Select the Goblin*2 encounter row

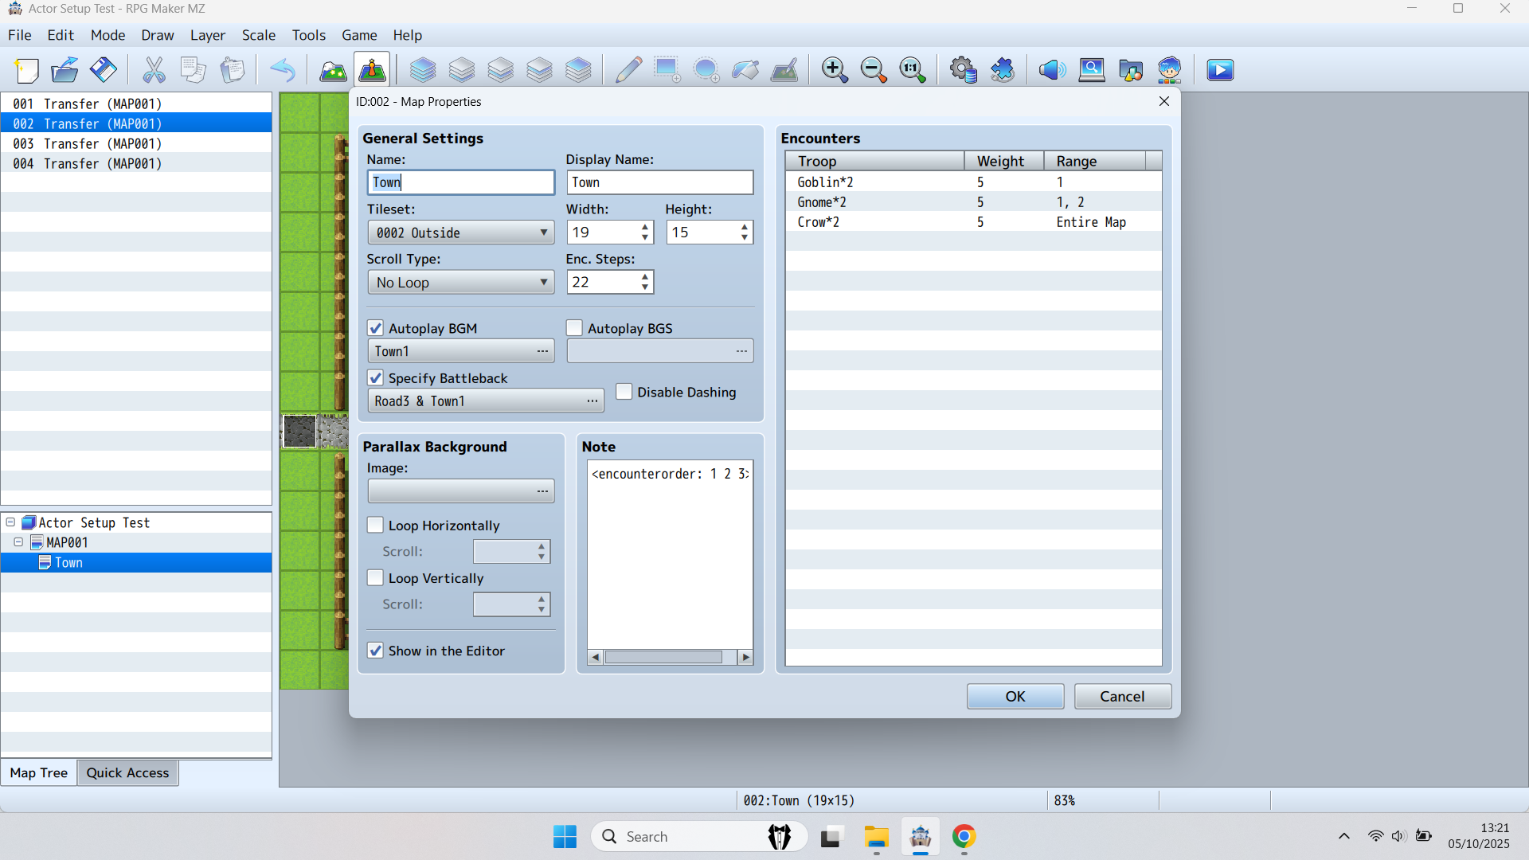pyautogui.click(x=973, y=182)
